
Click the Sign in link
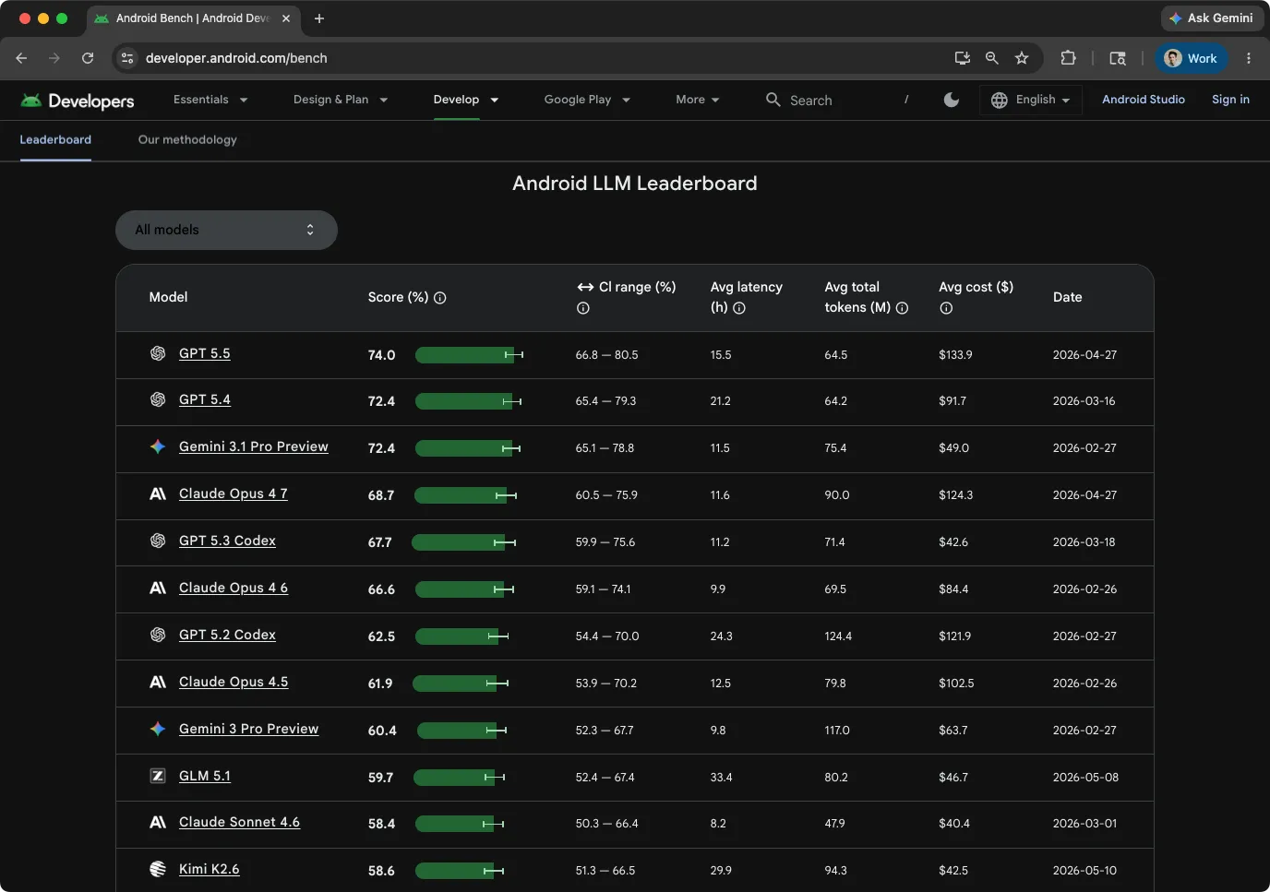click(x=1230, y=100)
